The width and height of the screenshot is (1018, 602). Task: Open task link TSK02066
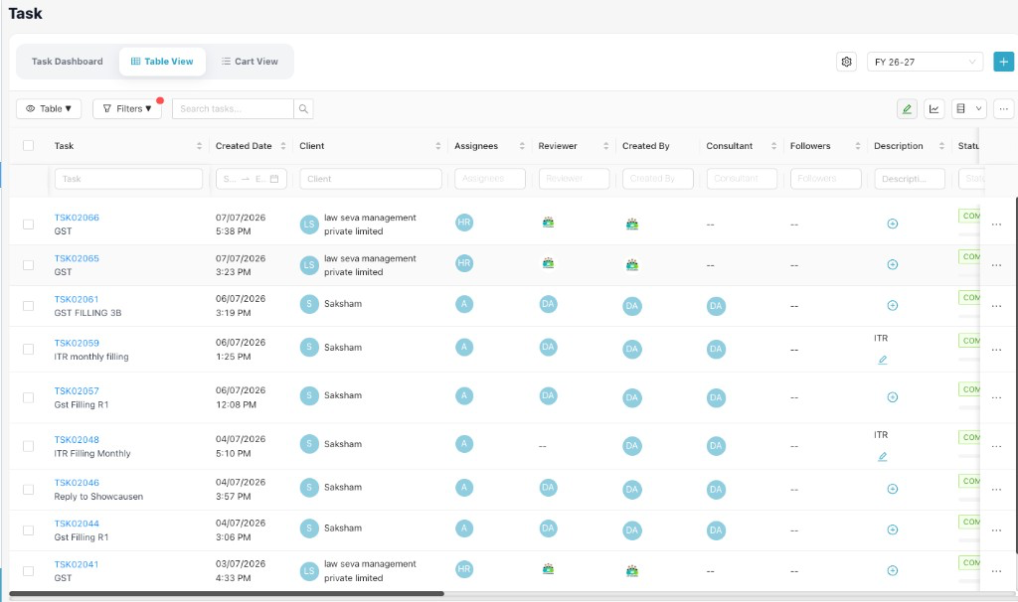pyautogui.click(x=77, y=218)
